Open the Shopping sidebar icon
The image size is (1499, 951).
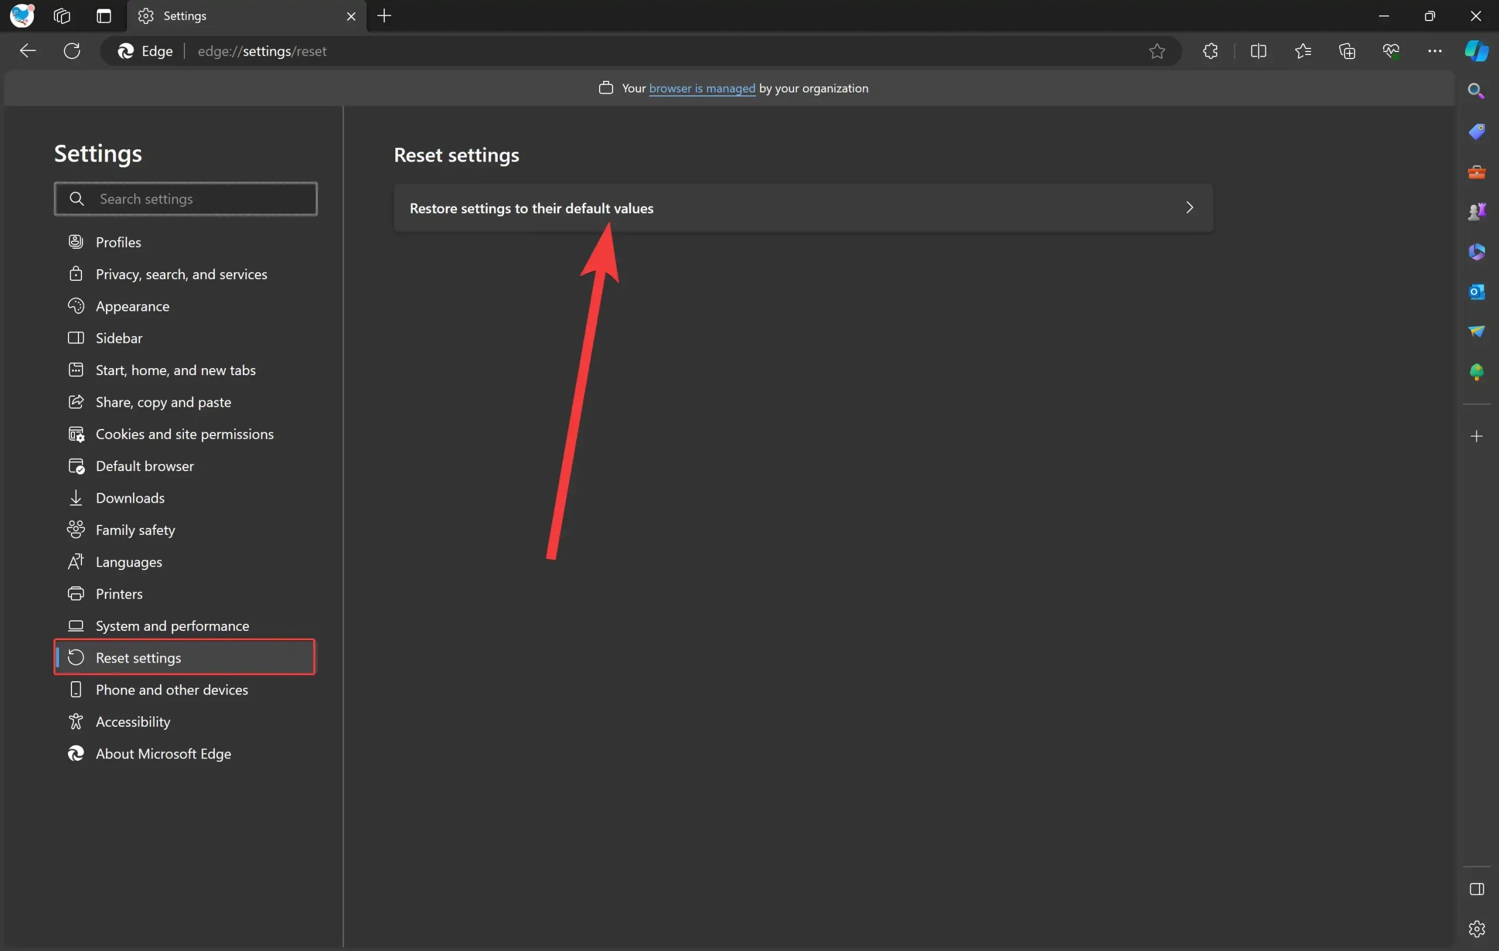tap(1476, 131)
